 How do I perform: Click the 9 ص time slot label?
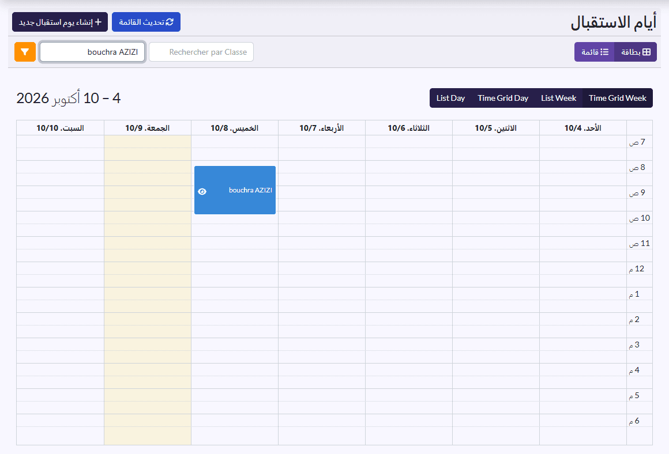[x=637, y=192]
